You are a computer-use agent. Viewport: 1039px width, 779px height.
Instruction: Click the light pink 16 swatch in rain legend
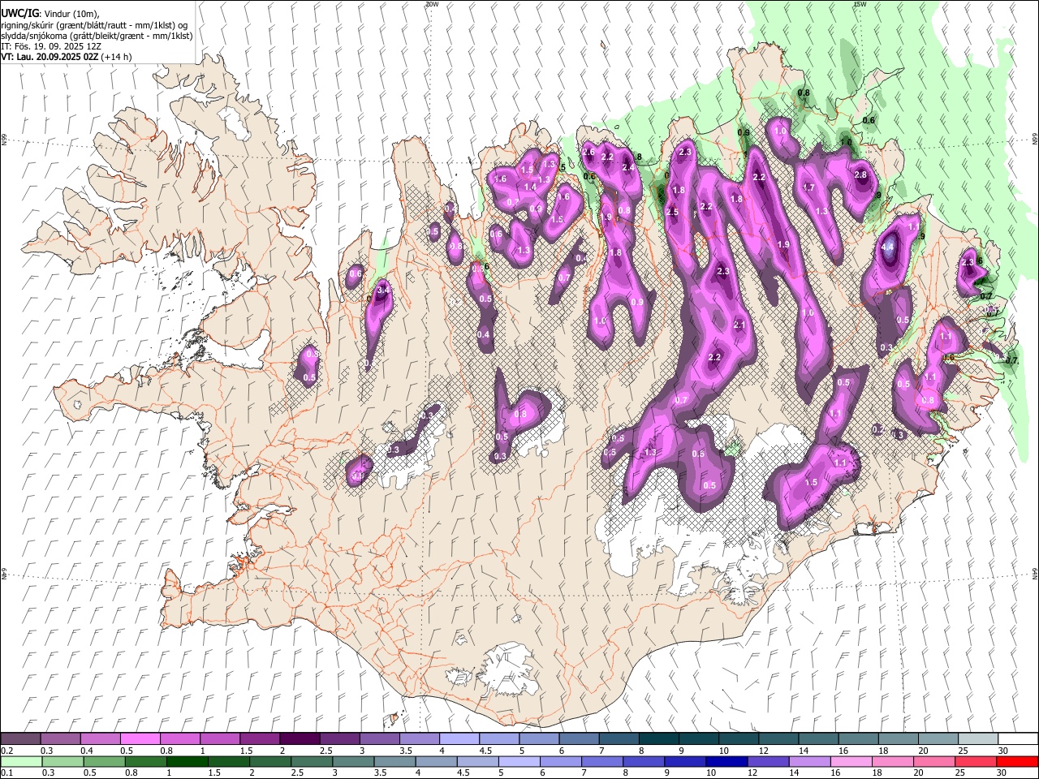click(x=851, y=762)
